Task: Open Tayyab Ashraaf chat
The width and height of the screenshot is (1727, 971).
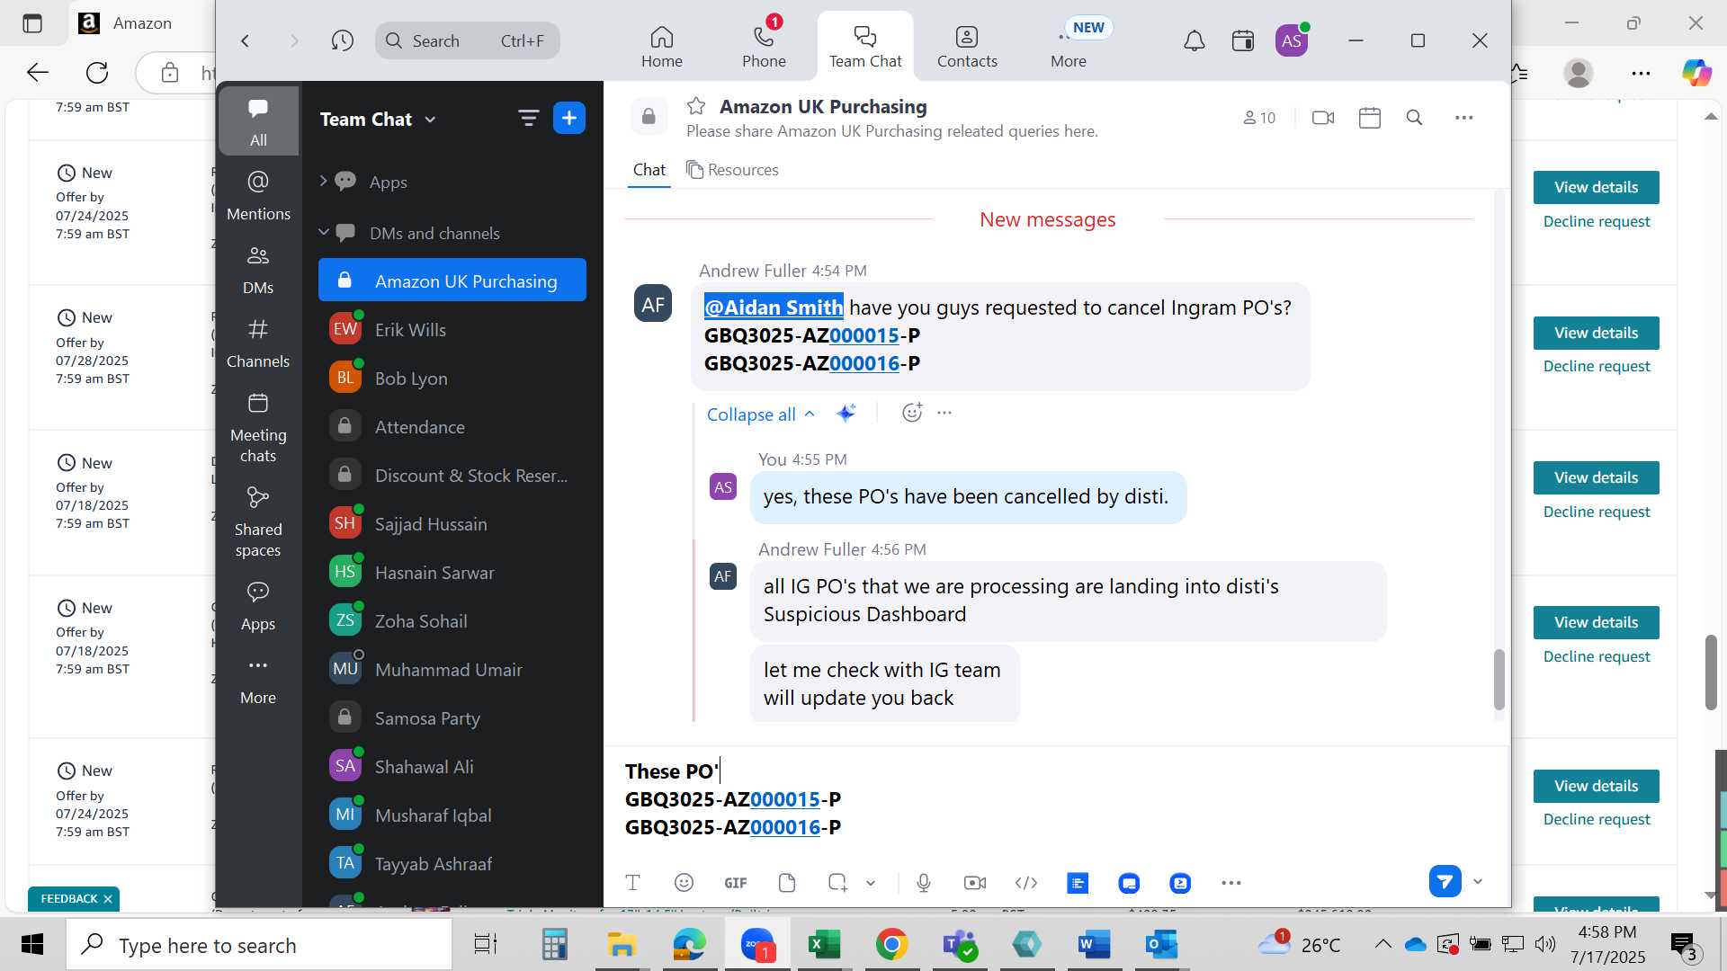Action: pos(452,863)
